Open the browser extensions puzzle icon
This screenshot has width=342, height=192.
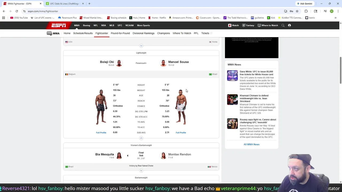coord(306,11)
